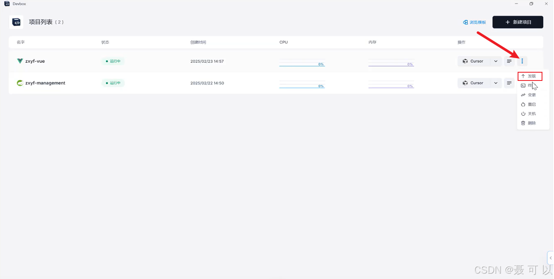Click the Vue icon of zxyf-vue

(20, 61)
